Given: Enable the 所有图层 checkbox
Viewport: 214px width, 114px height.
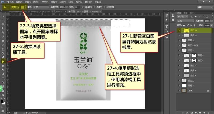Looking at the screenshot, I should [x=105, y=7].
